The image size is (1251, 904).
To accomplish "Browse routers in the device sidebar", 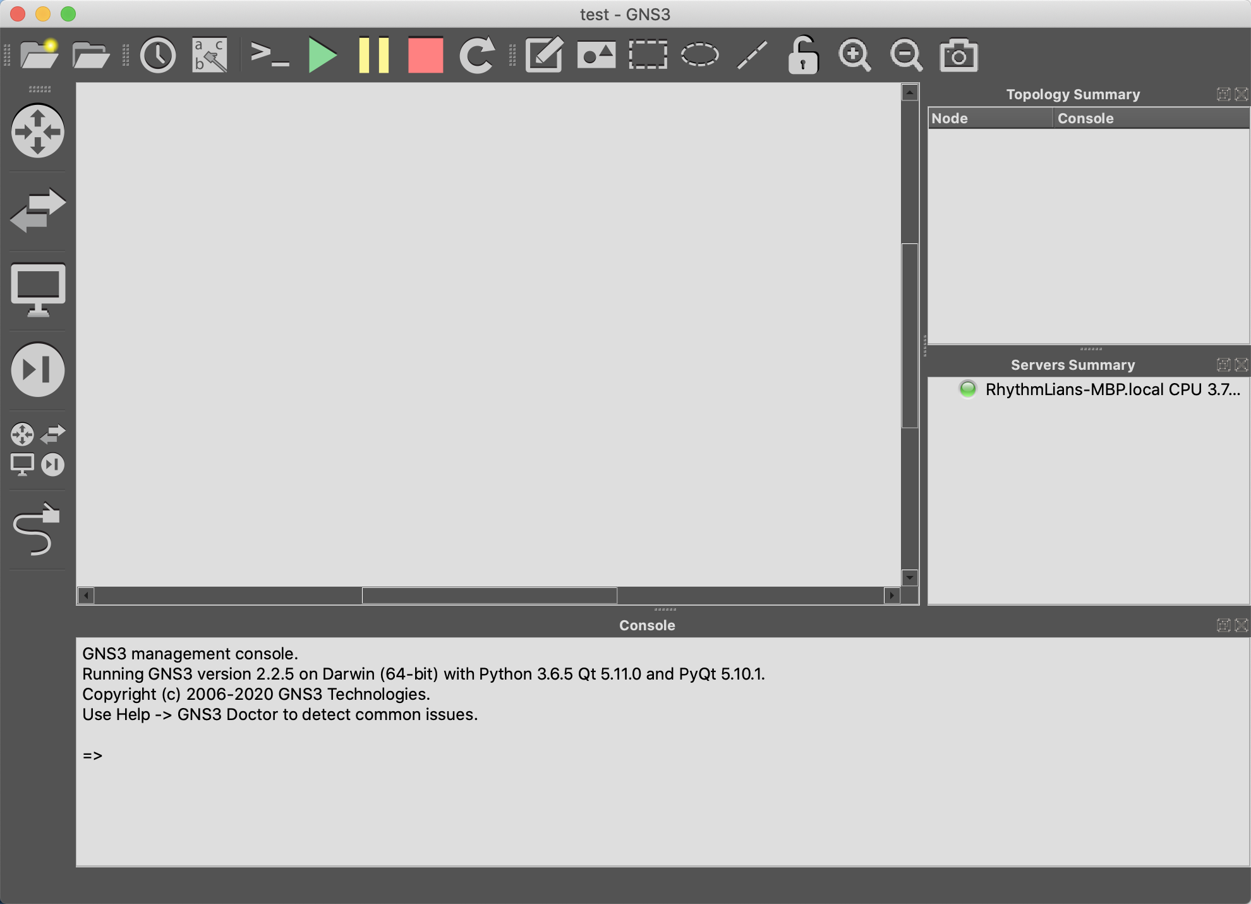I will click(x=38, y=131).
